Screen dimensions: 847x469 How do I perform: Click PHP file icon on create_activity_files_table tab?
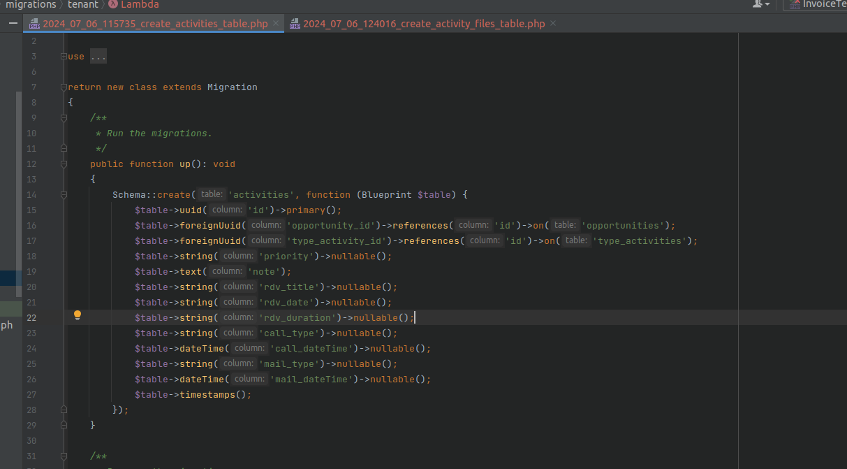point(295,24)
